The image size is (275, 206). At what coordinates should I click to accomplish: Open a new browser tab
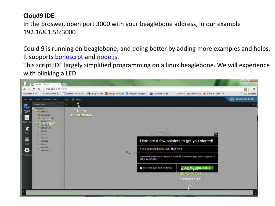click(x=64, y=84)
